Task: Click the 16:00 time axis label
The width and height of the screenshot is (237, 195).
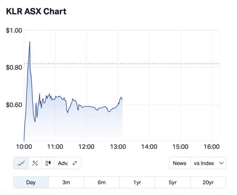Action: point(212,147)
